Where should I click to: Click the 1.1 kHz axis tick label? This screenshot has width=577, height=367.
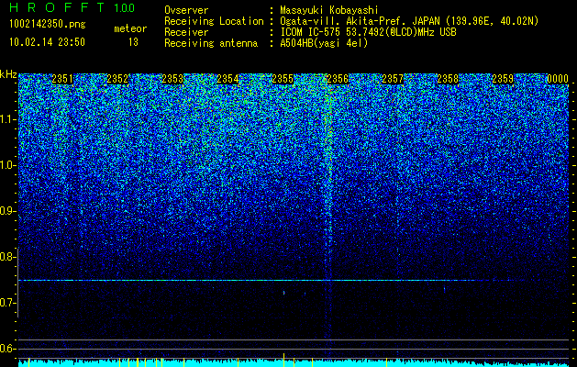(x=7, y=119)
